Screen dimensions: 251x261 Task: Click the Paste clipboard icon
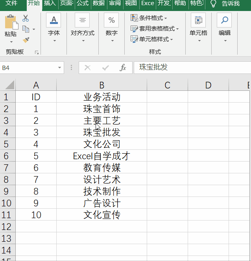pos(11,22)
